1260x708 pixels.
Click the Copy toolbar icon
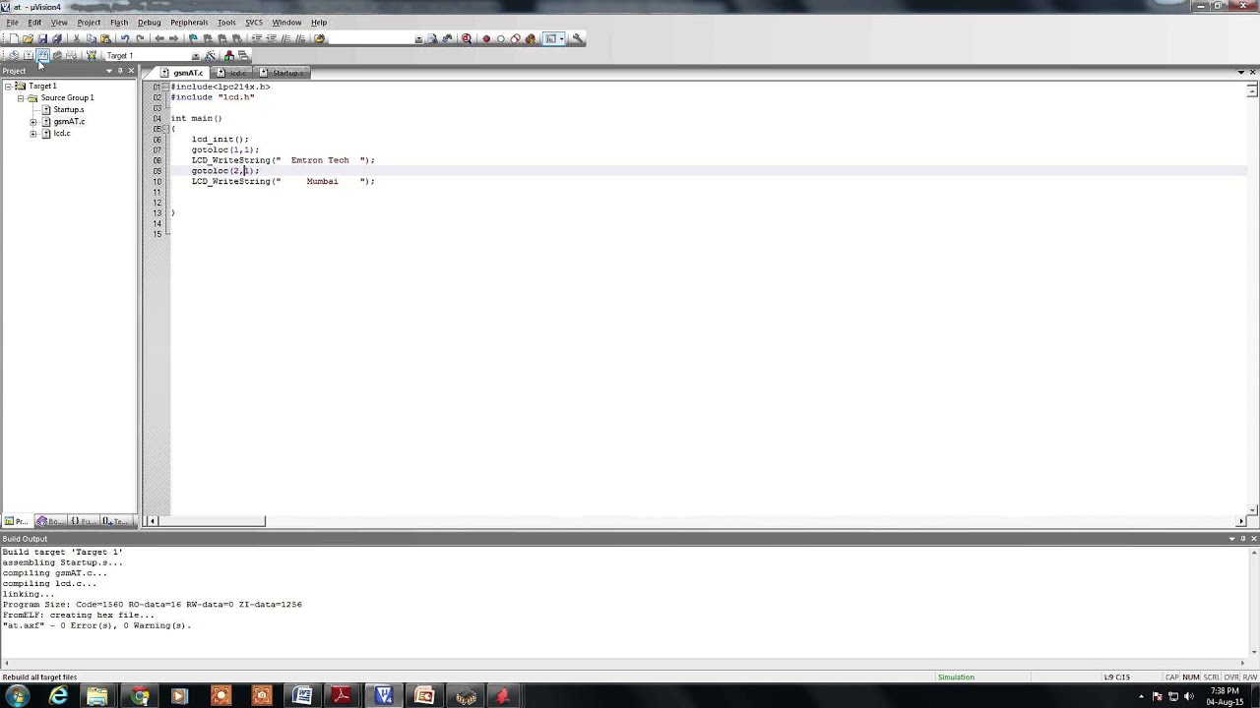pyautogui.click(x=92, y=38)
